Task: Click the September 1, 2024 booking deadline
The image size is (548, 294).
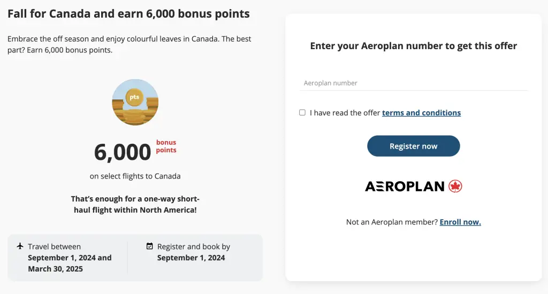Action: coord(191,258)
